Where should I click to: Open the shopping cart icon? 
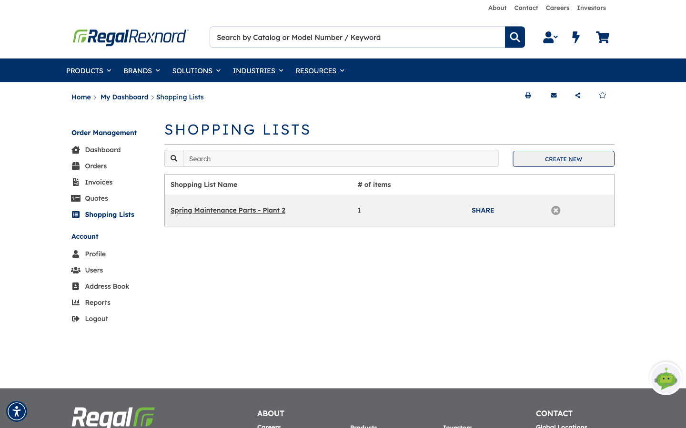pos(603,37)
